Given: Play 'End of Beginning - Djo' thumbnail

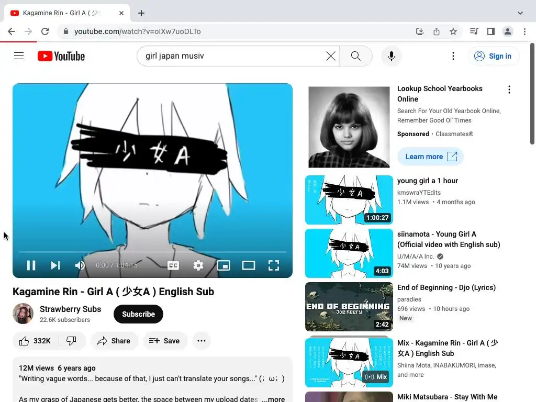Looking at the screenshot, I should [349, 307].
